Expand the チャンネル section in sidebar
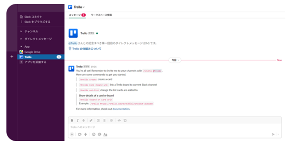 click(29, 31)
